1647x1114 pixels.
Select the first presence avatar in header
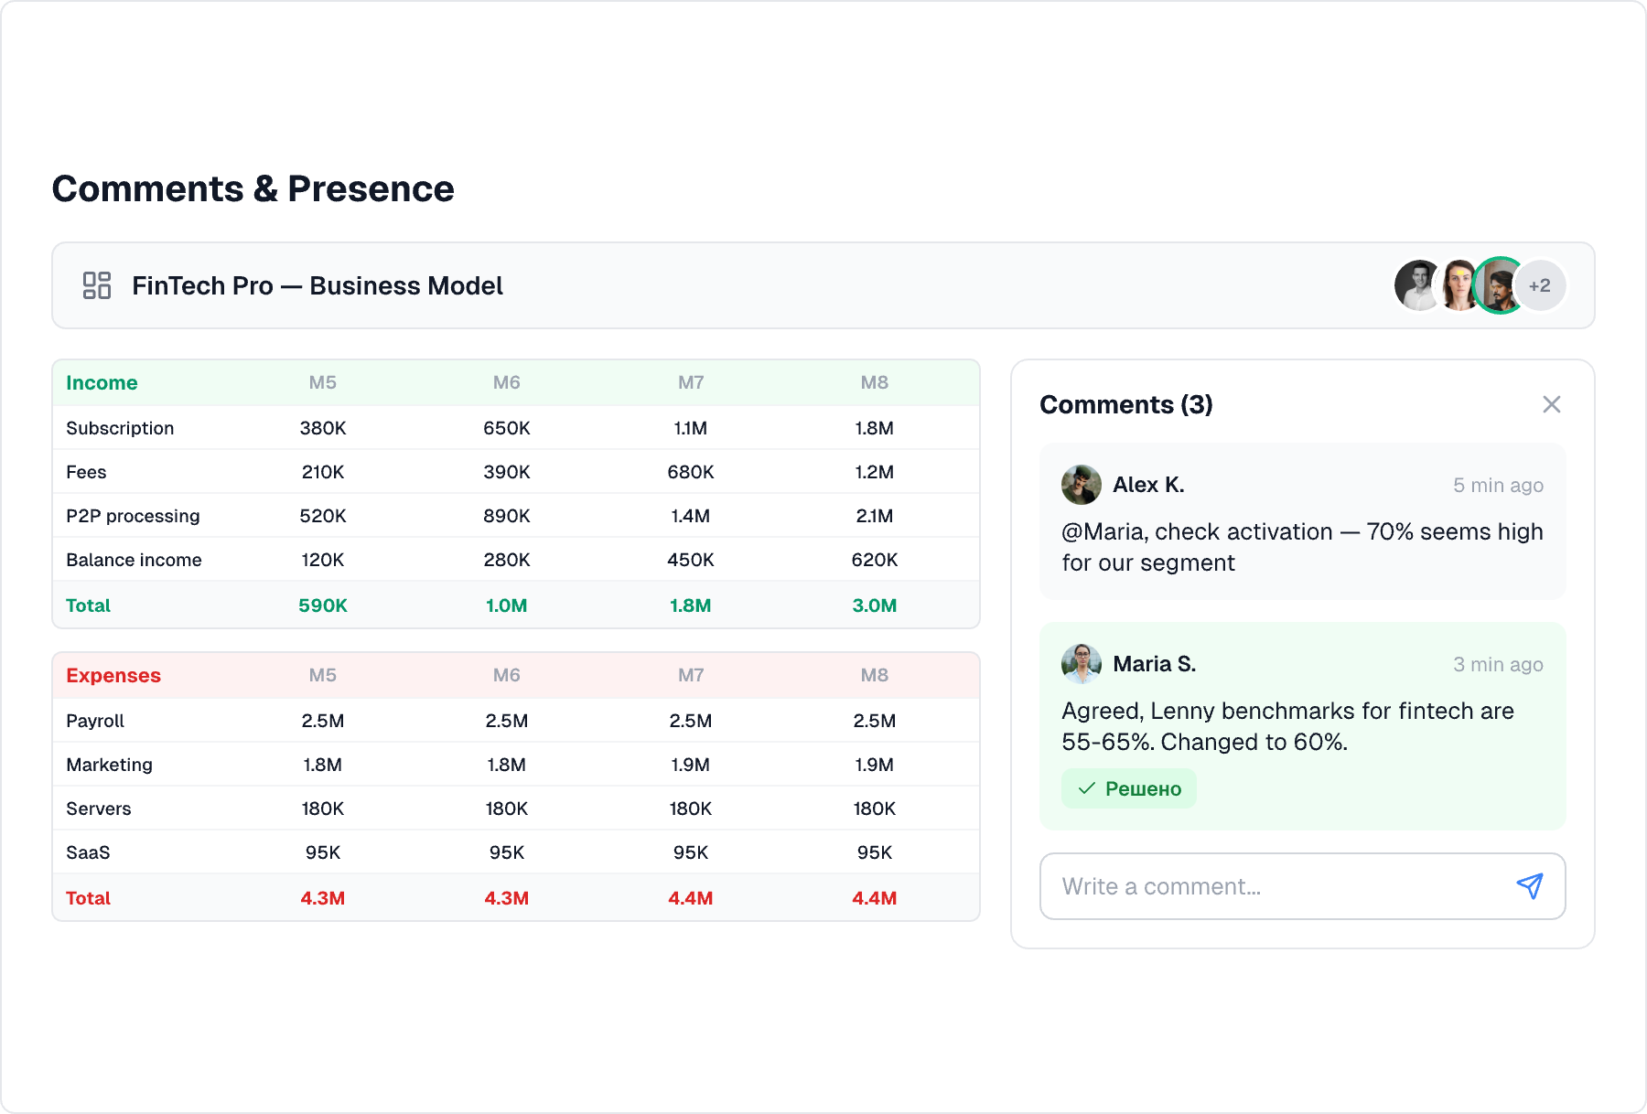[x=1417, y=285]
